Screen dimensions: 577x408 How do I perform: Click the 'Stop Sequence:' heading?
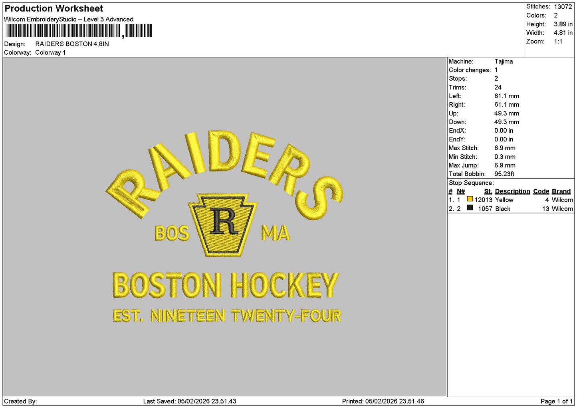pyautogui.click(x=471, y=183)
